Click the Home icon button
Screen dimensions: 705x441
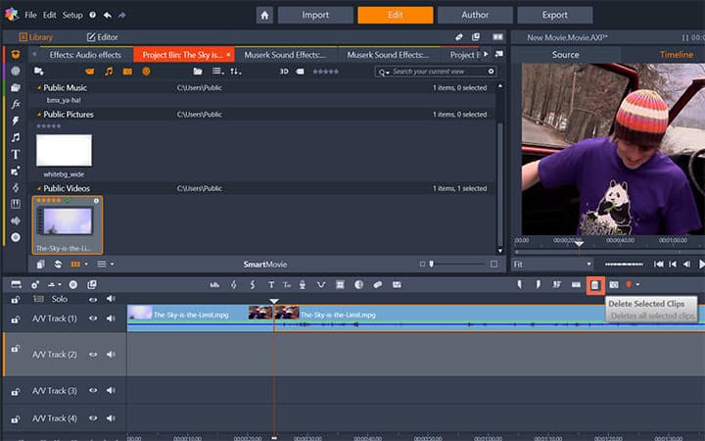pos(264,16)
